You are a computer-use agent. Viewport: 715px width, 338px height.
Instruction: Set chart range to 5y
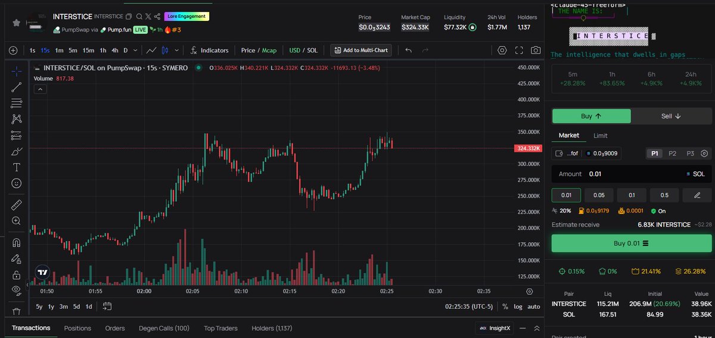[39, 306]
